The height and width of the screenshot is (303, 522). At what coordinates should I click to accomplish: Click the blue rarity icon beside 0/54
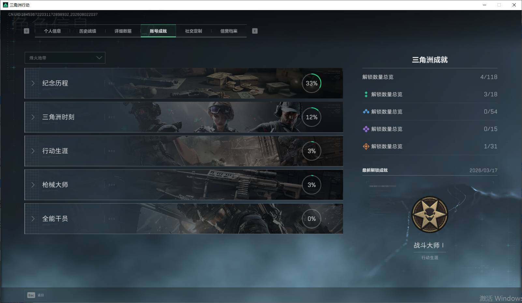tap(366, 112)
